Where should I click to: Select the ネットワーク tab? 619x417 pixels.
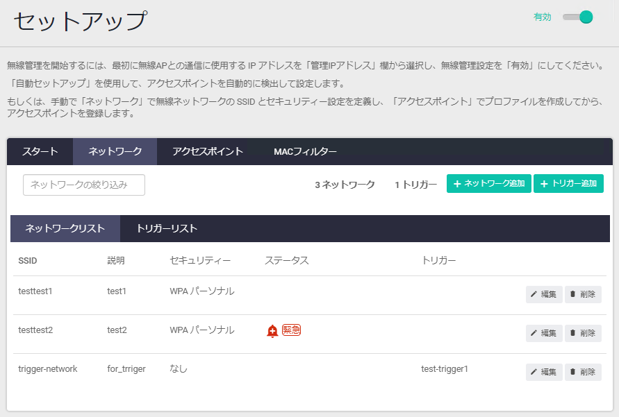(115, 151)
